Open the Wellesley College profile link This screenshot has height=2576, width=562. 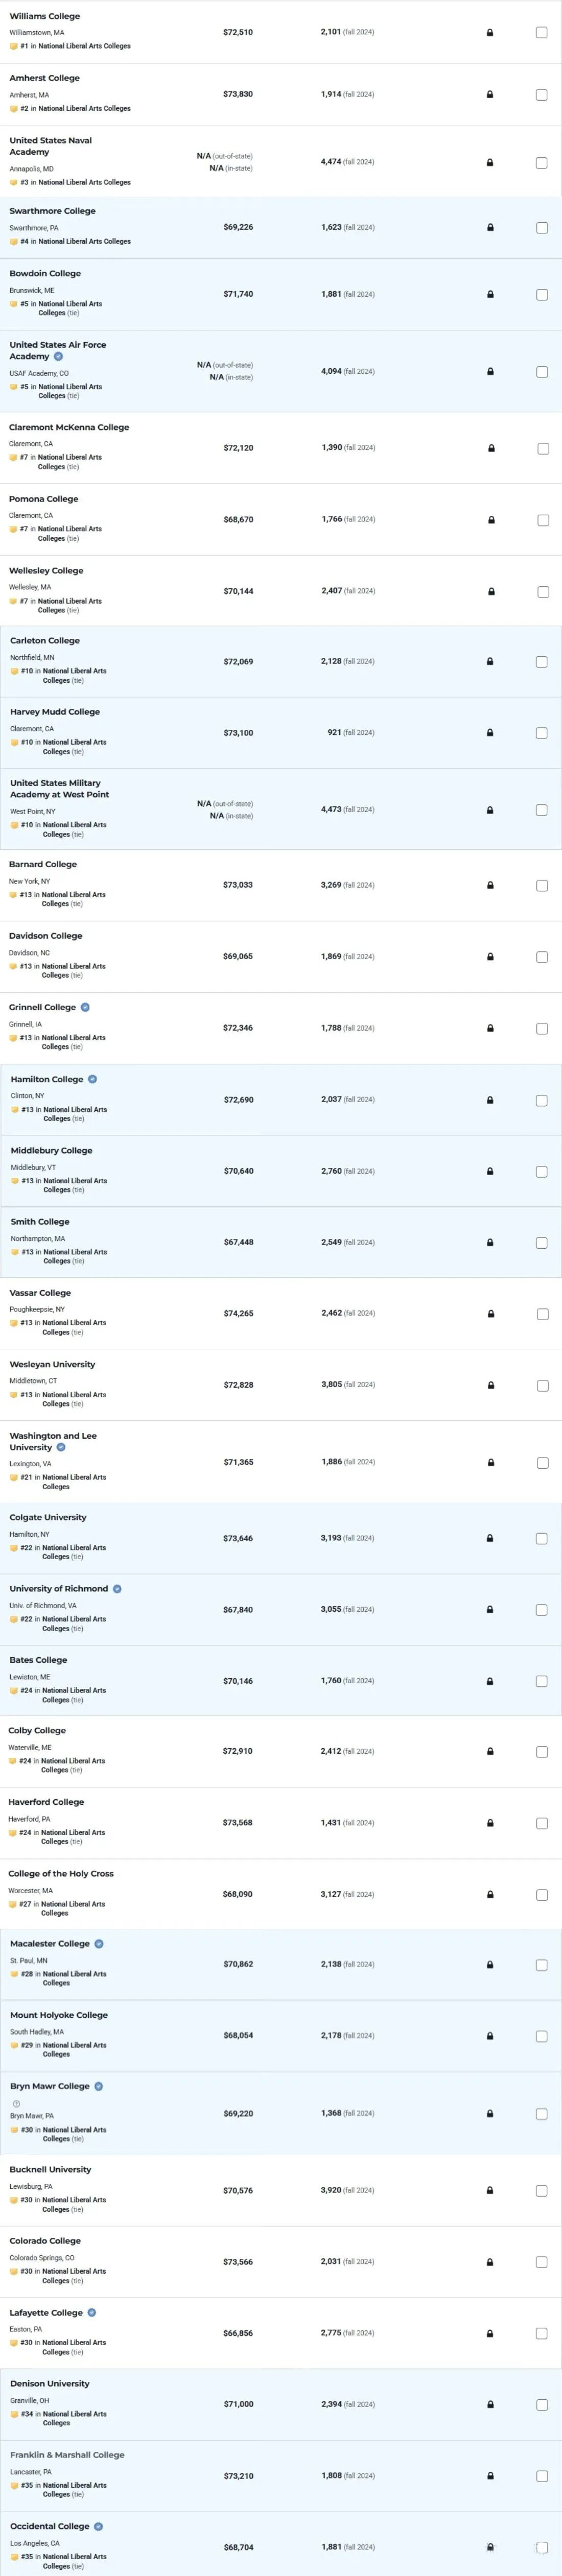point(46,570)
